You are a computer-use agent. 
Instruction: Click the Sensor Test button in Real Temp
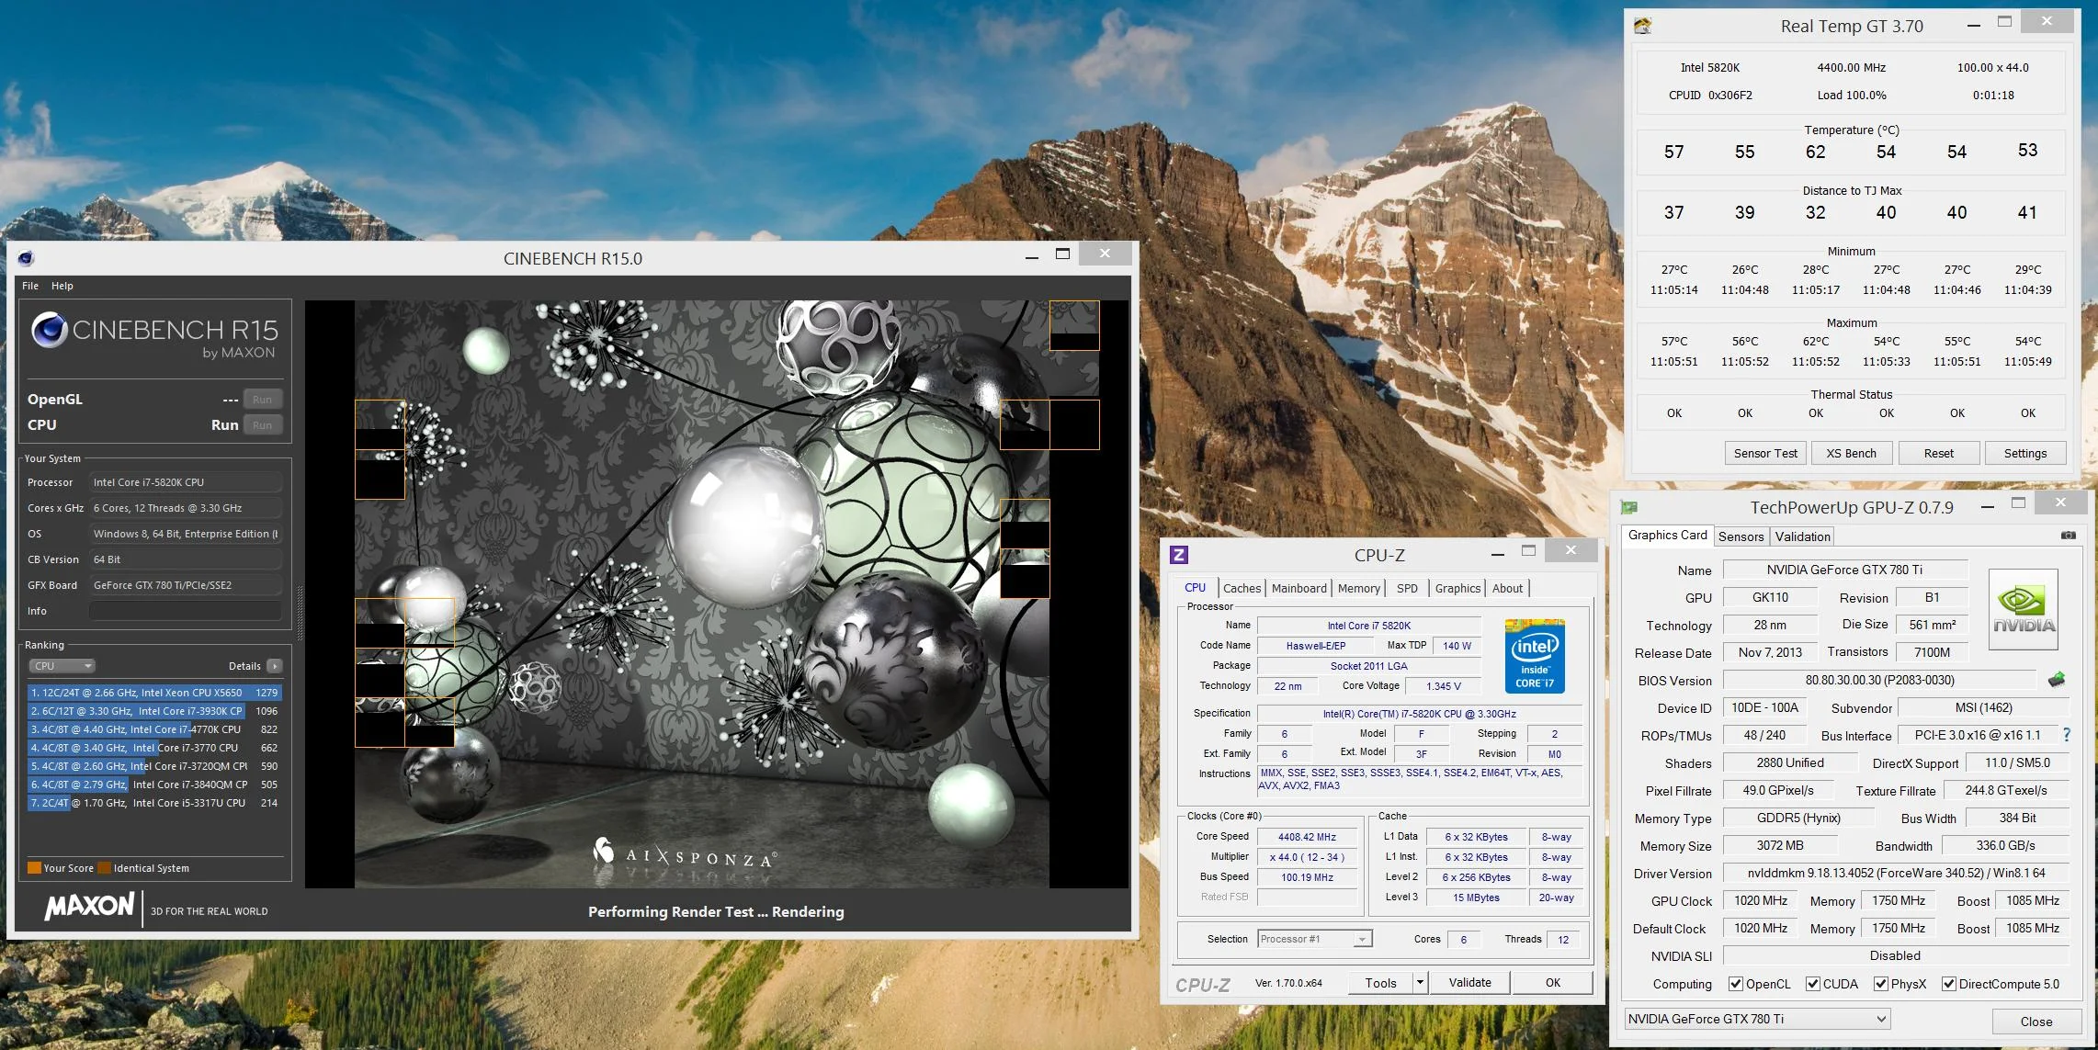point(1765,453)
